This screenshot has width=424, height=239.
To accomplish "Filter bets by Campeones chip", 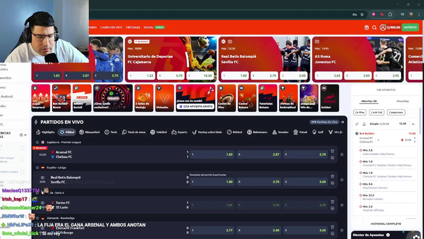I will pyautogui.click(x=396, y=112).
